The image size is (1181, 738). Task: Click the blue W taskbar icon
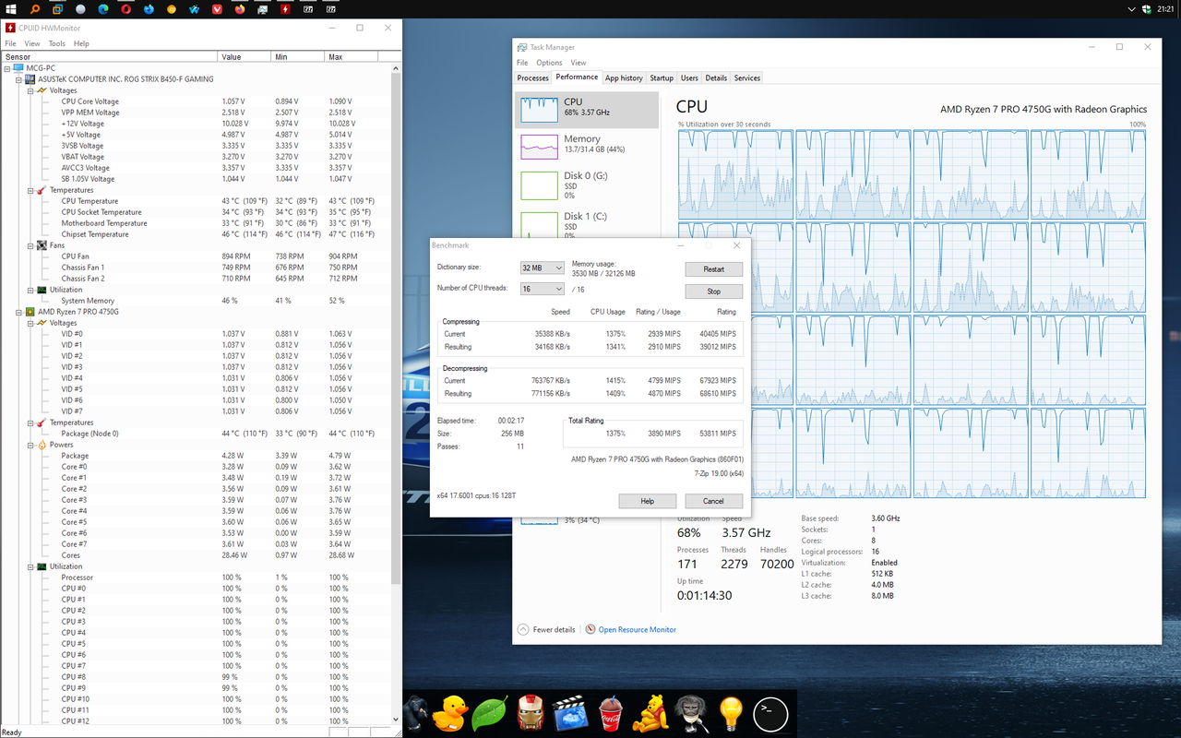(x=195, y=9)
